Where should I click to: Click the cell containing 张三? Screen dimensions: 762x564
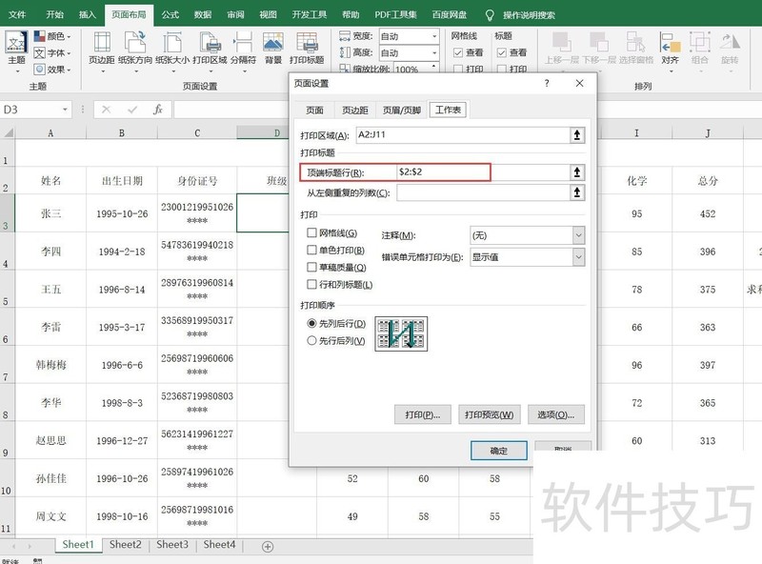pos(50,213)
